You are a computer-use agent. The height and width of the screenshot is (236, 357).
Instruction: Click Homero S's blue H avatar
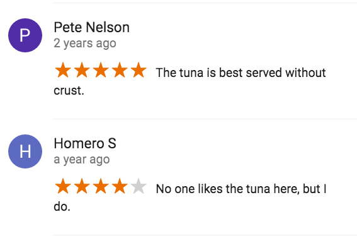click(x=25, y=151)
